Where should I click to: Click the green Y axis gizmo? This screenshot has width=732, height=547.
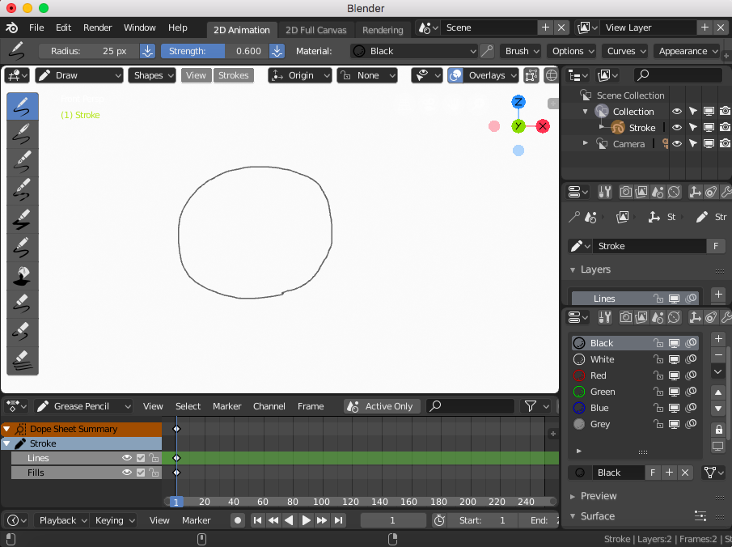[518, 126]
